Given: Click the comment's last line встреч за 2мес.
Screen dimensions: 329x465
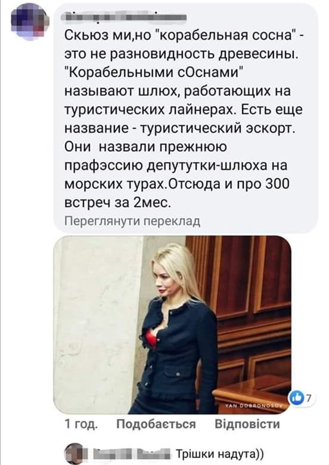Looking at the screenshot, I should 118,203.
